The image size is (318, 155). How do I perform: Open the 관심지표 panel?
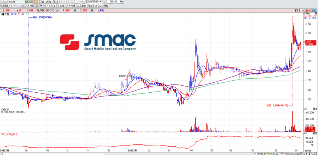[x=4, y=6]
